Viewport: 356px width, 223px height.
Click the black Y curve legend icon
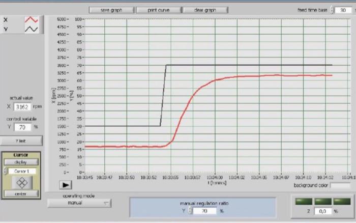tap(32, 29)
